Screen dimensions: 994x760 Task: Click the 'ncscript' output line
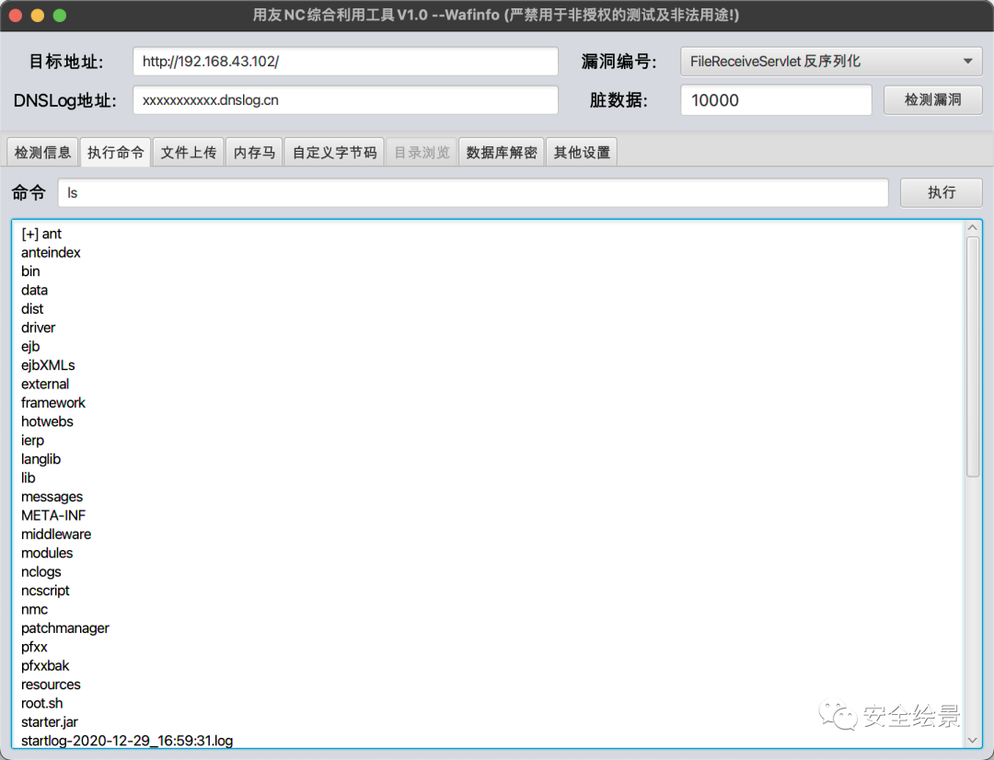point(45,591)
